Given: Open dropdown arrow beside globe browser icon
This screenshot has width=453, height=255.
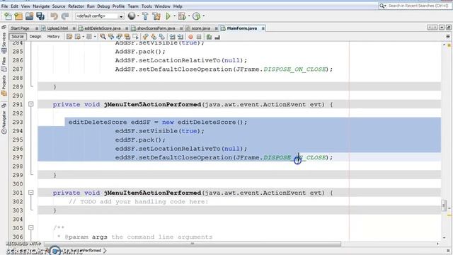Looking at the screenshot, I should tap(138, 16).
